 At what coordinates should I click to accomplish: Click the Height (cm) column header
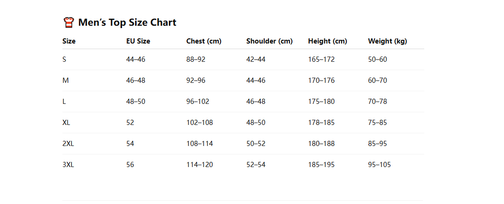[x=328, y=41]
